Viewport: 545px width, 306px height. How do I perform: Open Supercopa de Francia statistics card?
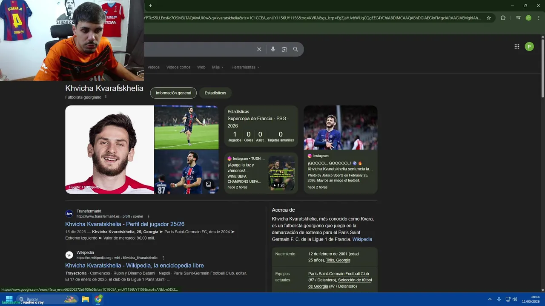[261, 127]
